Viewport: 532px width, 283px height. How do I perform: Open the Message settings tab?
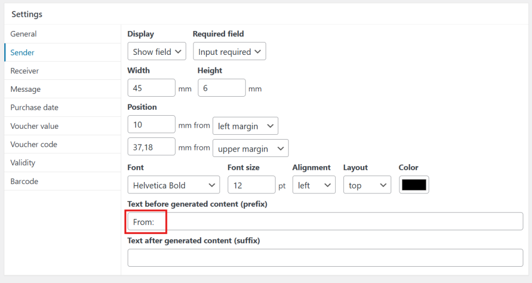[25, 89]
